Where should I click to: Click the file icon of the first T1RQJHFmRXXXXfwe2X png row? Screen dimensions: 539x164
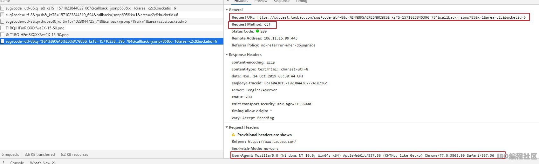pyautogui.click(x=2, y=28)
